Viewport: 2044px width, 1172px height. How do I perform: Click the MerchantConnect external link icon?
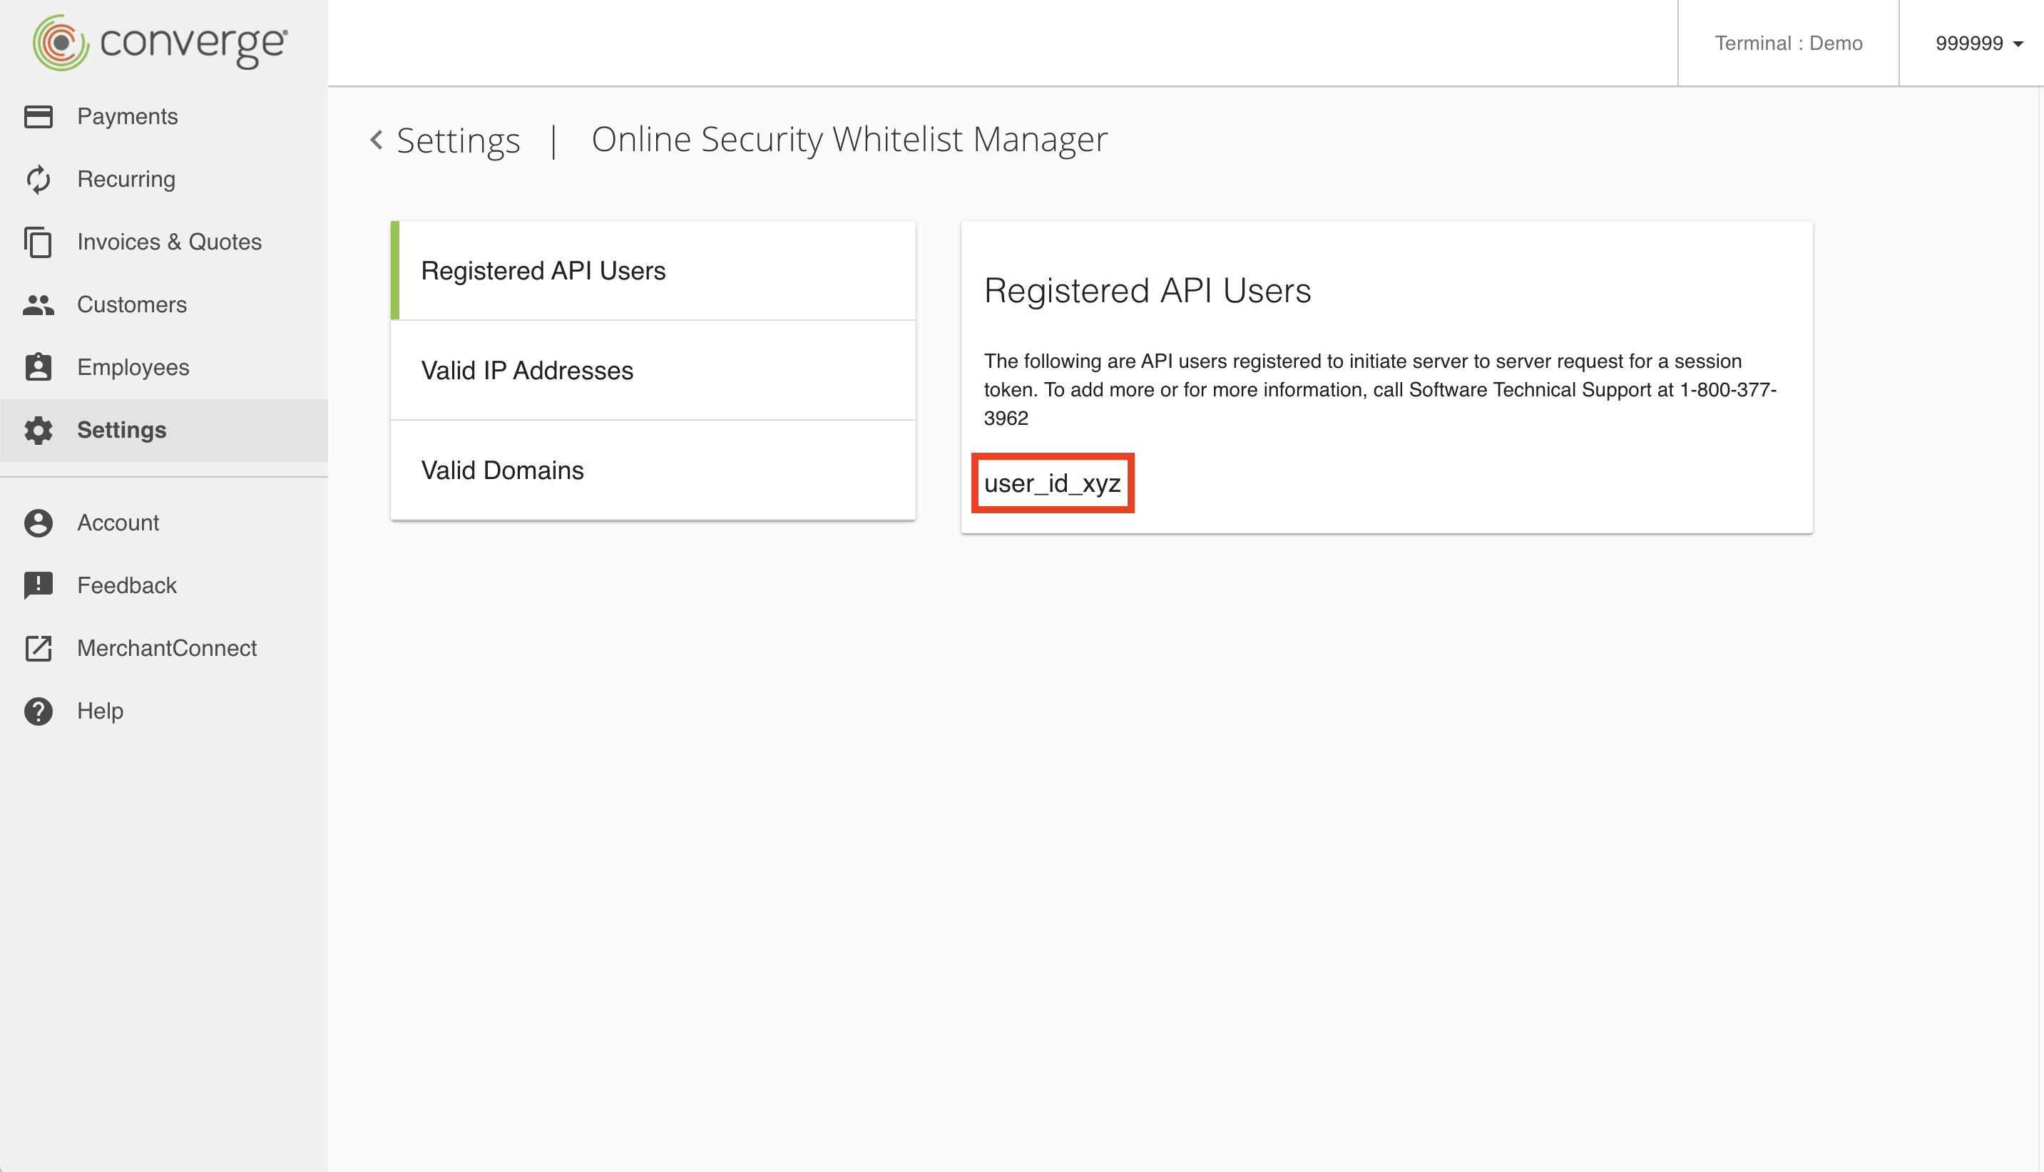click(x=38, y=648)
